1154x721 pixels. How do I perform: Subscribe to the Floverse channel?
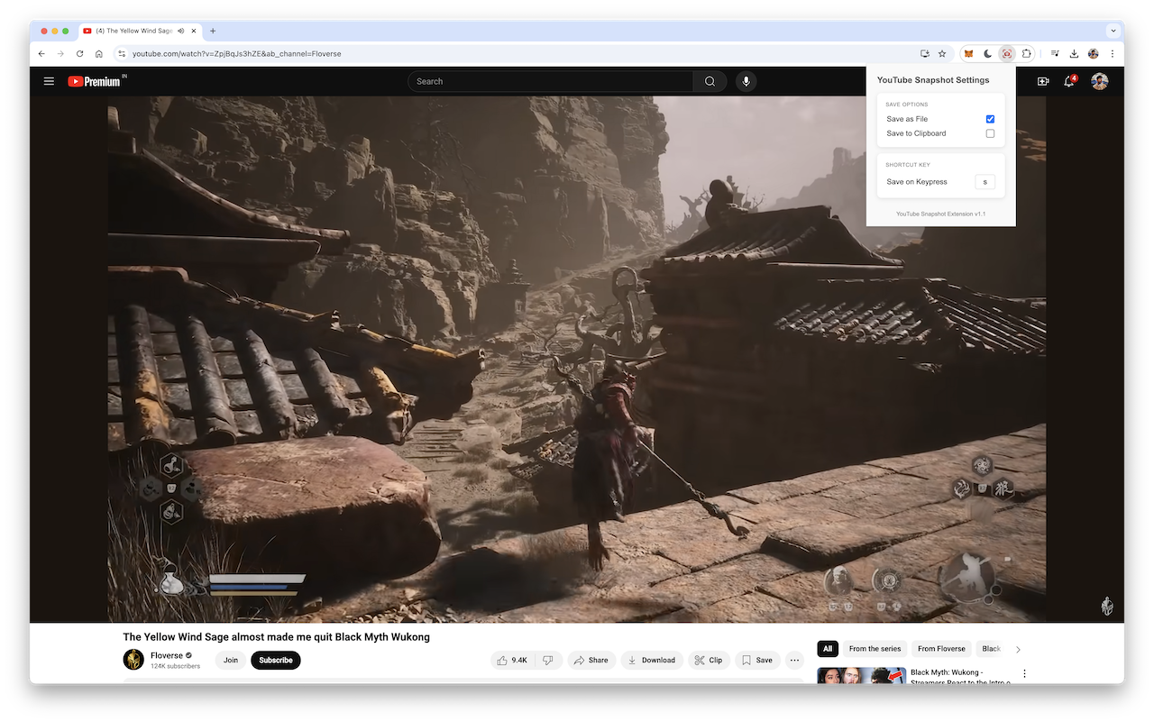pos(276,661)
